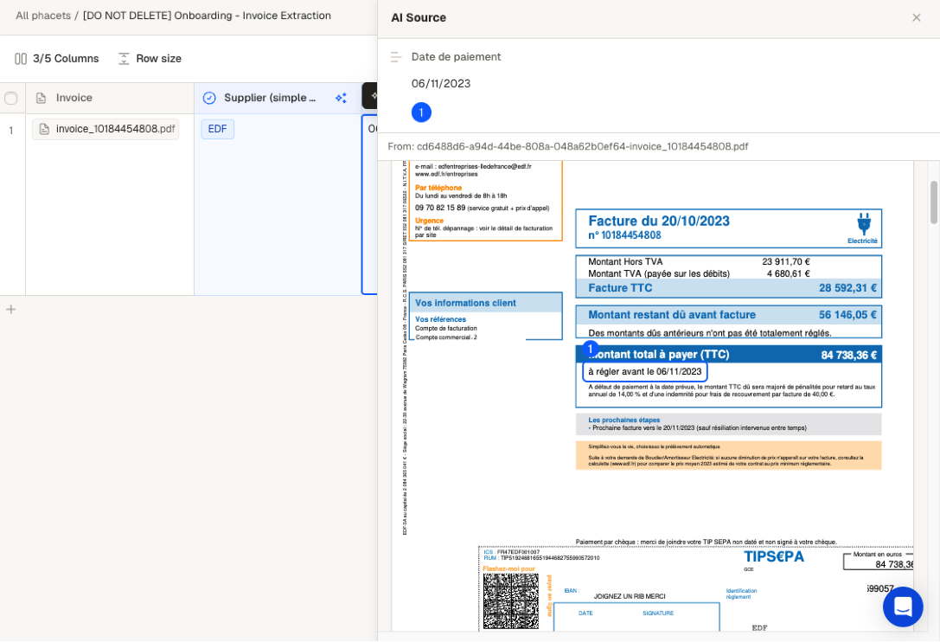Click the document preview vertical scrollbar
This screenshot has height=642, width=940.
pos(933,202)
